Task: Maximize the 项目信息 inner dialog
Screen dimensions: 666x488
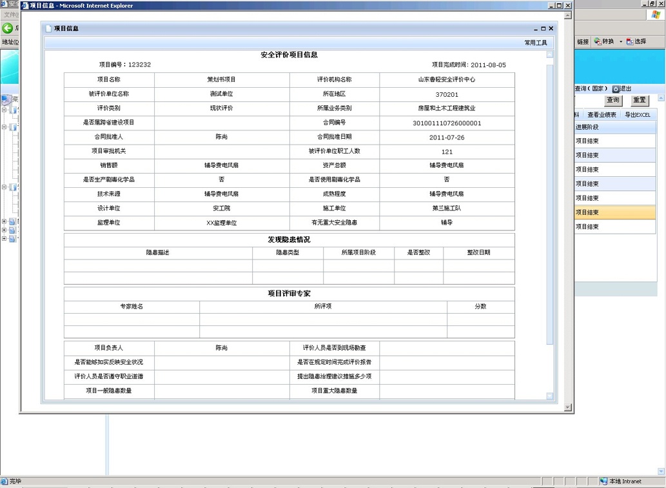Action: pyautogui.click(x=543, y=28)
